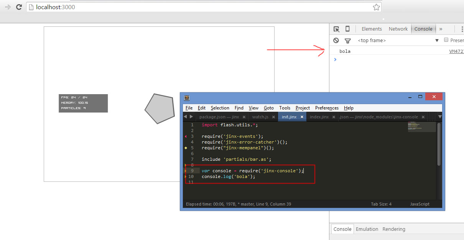Open the VM472 source link
The image size is (464, 240).
[456, 51]
